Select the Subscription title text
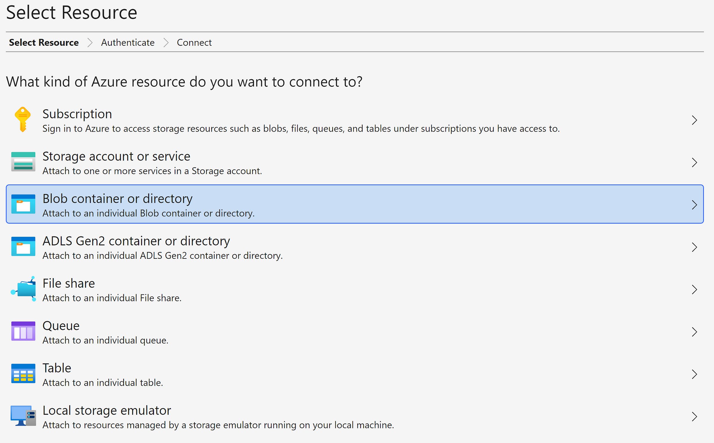This screenshot has width=714, height=443. point(77,114)
